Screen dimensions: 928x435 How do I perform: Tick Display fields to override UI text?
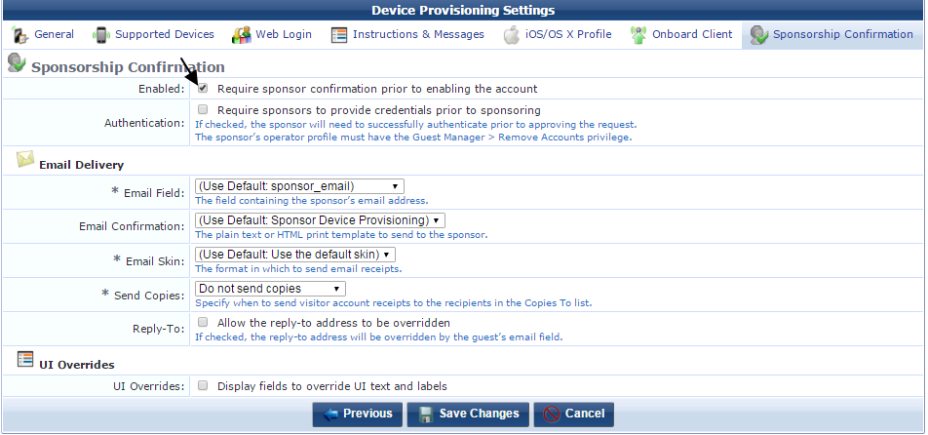203,385
